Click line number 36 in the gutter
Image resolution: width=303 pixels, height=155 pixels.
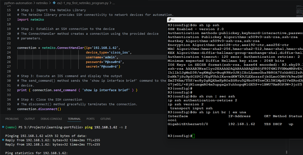9,109
